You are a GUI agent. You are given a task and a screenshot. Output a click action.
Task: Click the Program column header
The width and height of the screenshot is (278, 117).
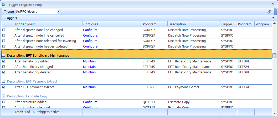coord(150,24)
